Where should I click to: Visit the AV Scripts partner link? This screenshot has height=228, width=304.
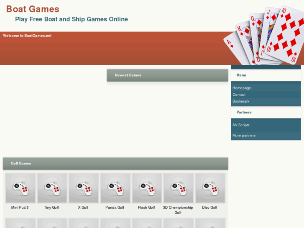coord(241,125)
